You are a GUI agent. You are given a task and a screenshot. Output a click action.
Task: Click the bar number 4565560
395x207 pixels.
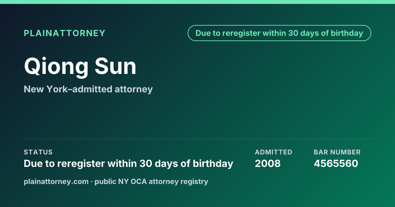[x=336, y=163]
